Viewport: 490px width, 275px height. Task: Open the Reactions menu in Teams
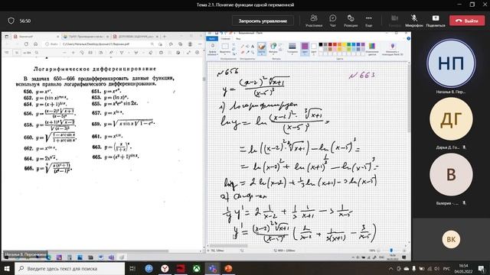click(351, 21)
